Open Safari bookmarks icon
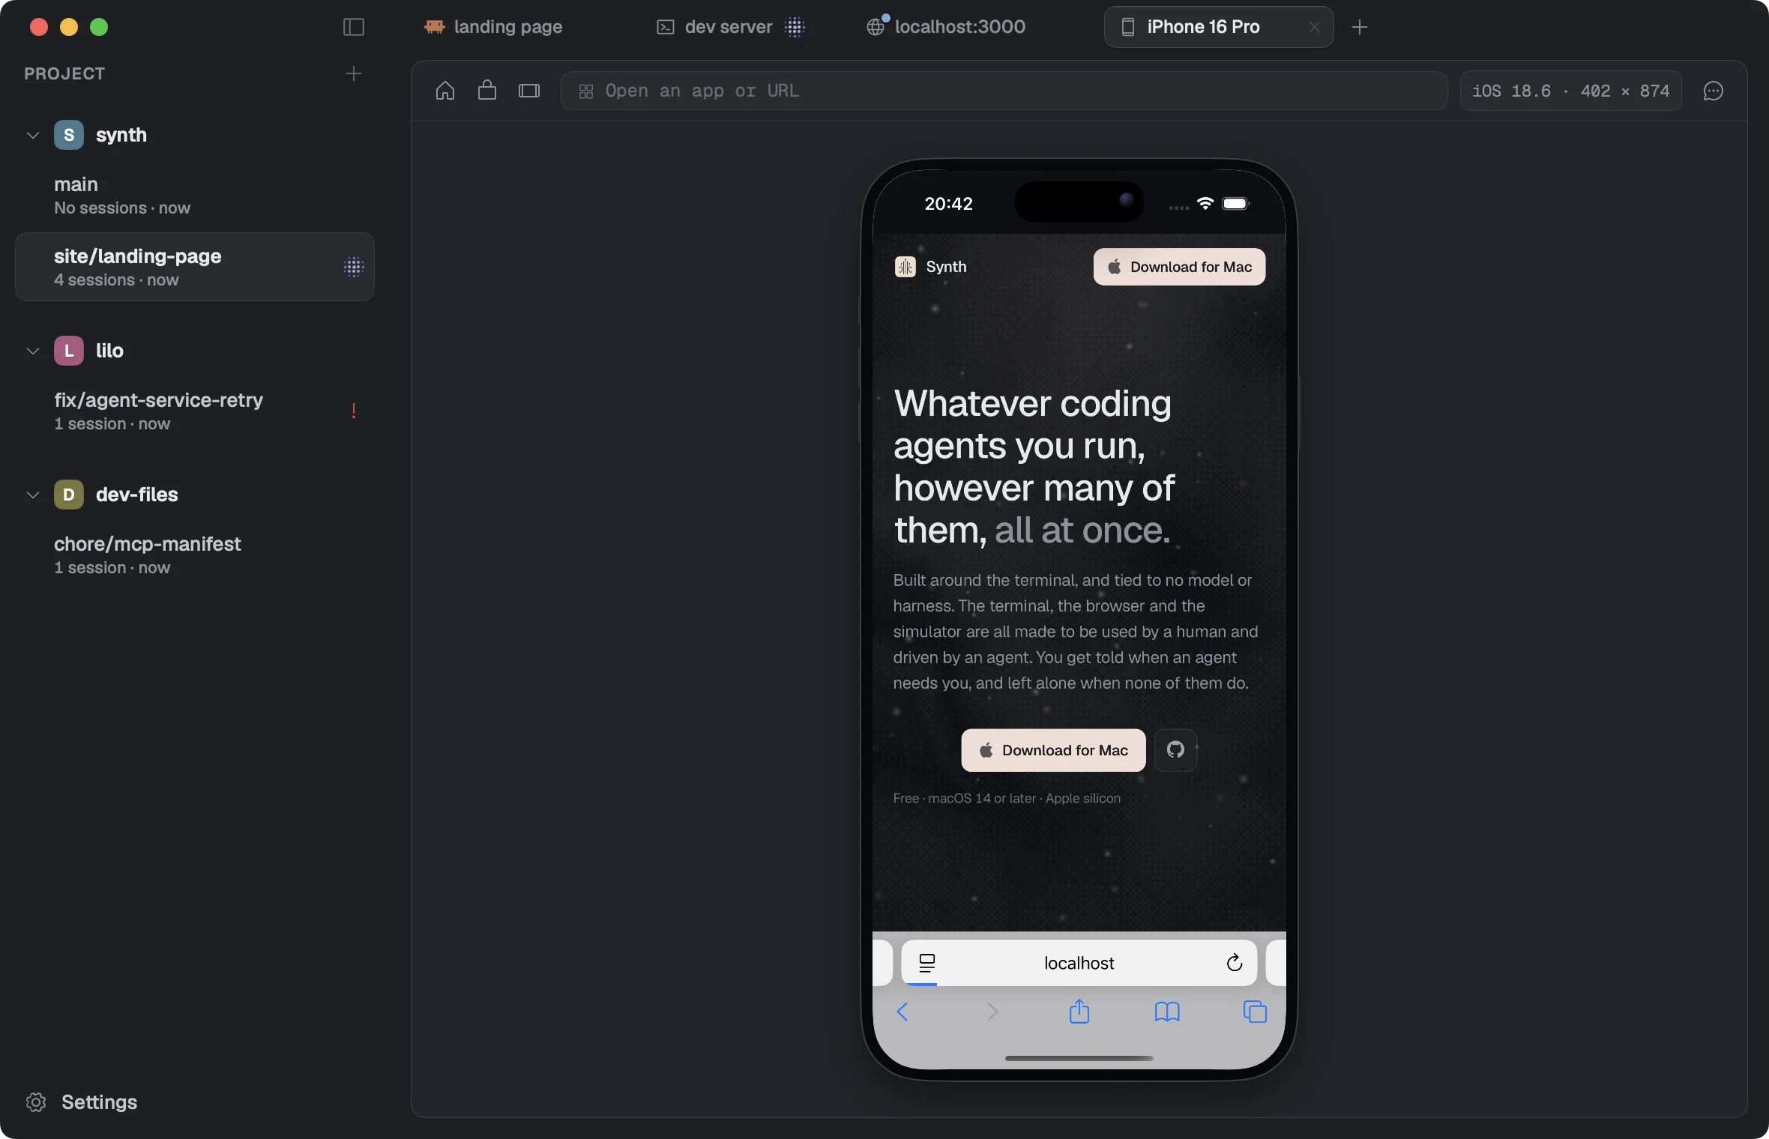This screenshot has height=1139, width=1769. click(x=1167, y=1012)
